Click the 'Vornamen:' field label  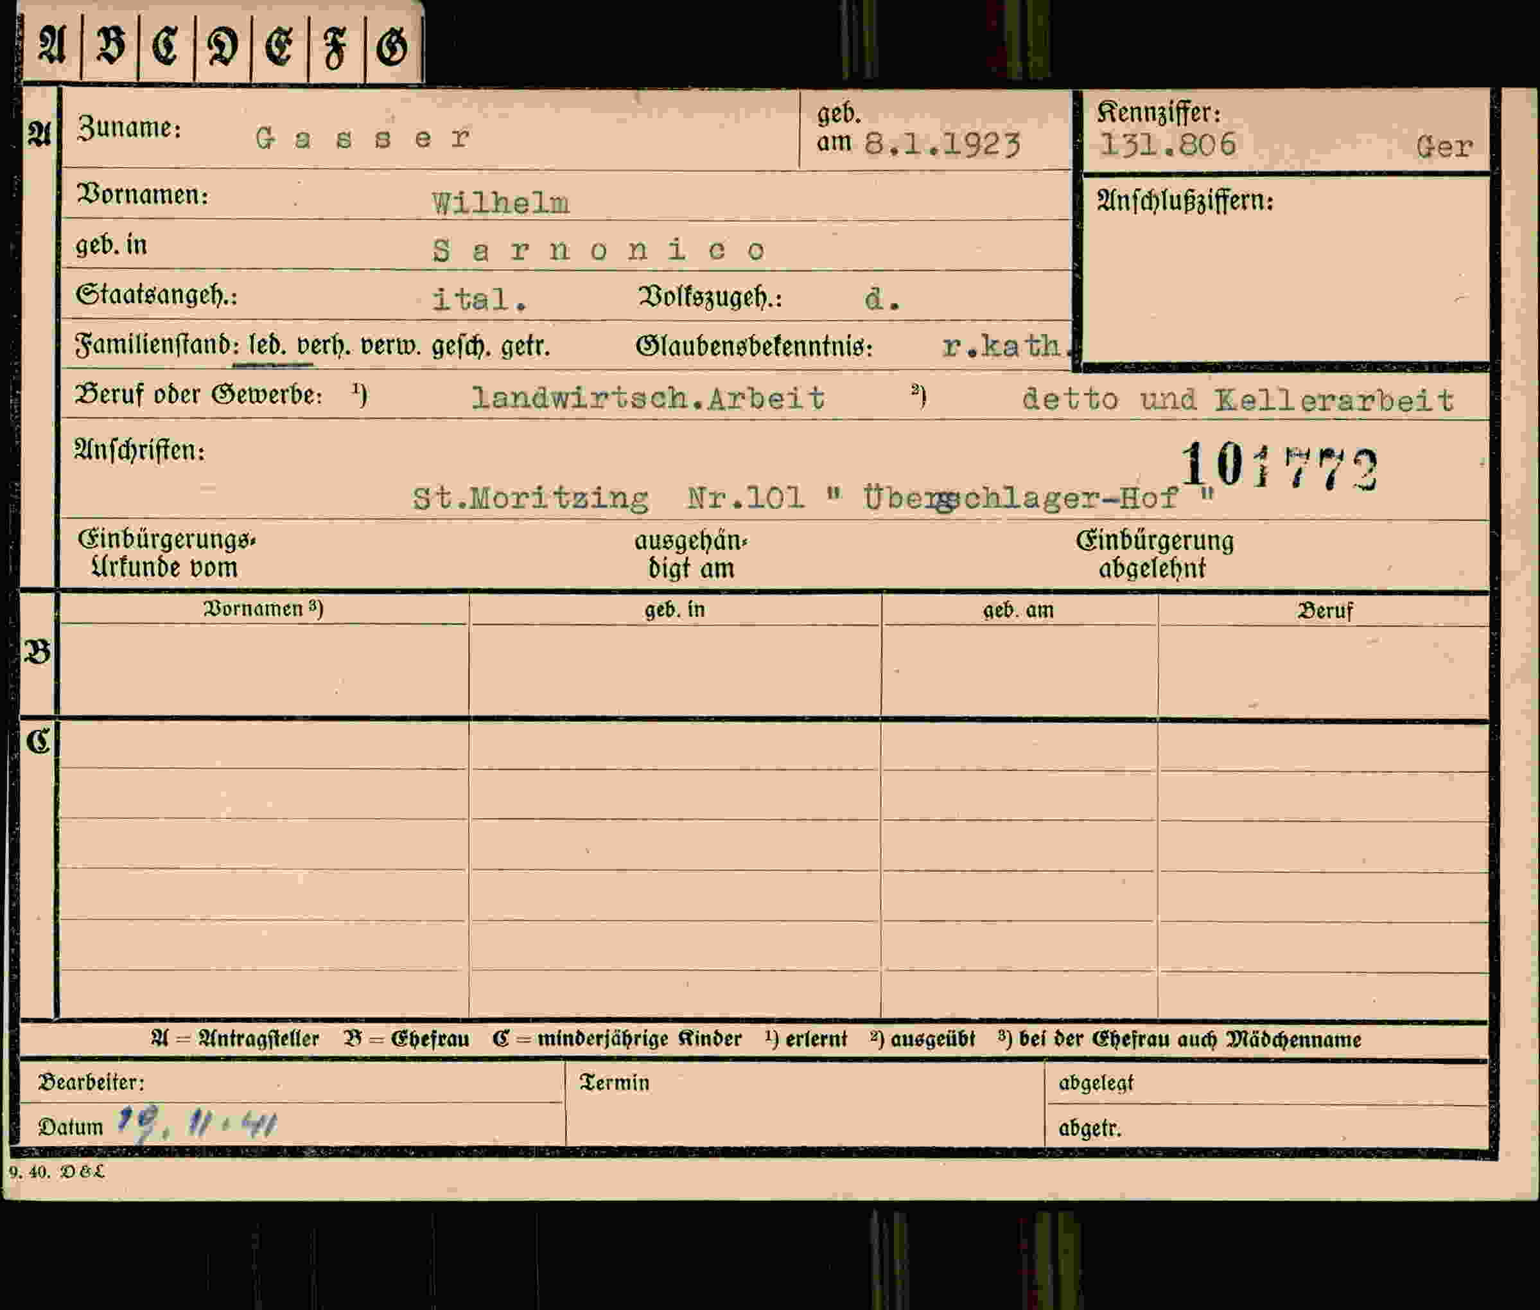pos(143,195)
